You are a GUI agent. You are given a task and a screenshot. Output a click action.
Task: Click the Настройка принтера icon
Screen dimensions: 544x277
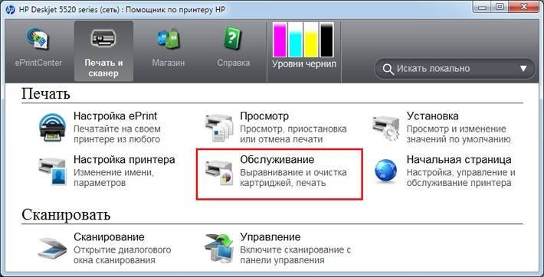[x=52, y=172]
